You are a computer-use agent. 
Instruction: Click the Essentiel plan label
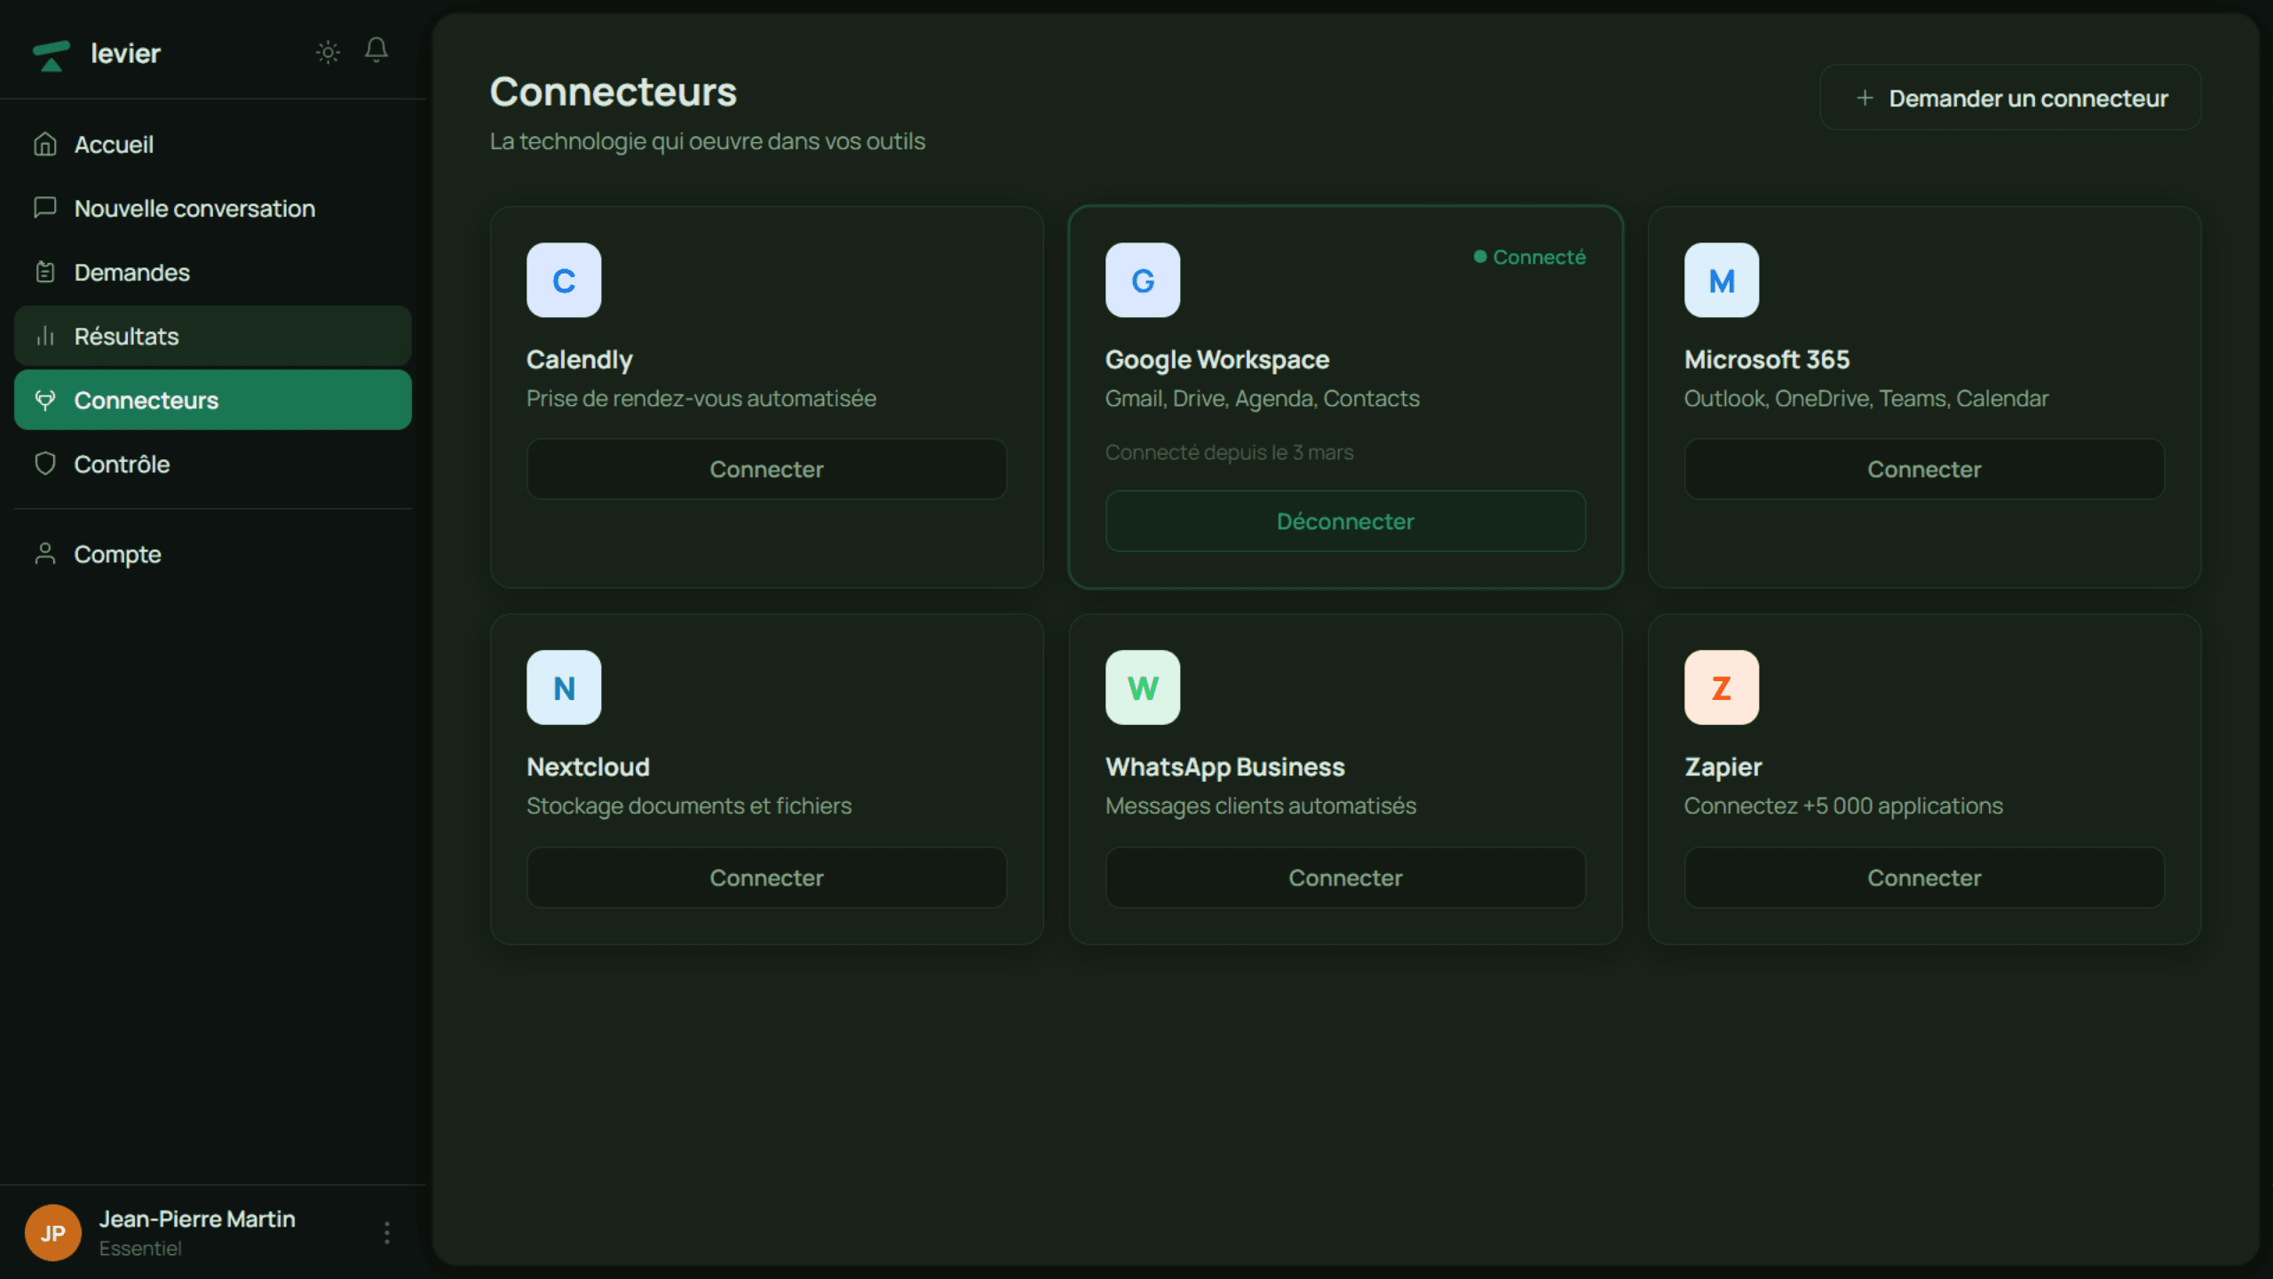pyautogui.click(x=140, y=1248)
